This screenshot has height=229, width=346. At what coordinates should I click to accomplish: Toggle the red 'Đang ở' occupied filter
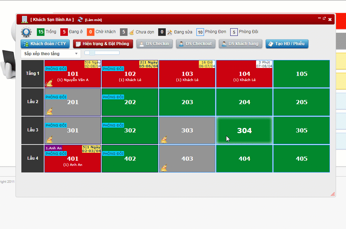(64, 32)
